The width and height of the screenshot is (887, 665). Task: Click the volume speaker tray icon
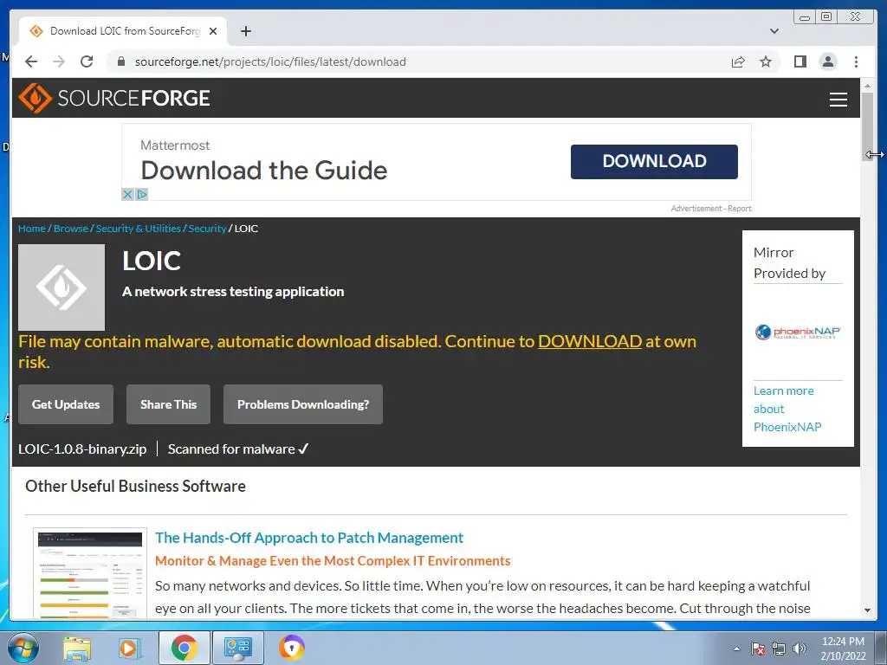click(800, 649)
